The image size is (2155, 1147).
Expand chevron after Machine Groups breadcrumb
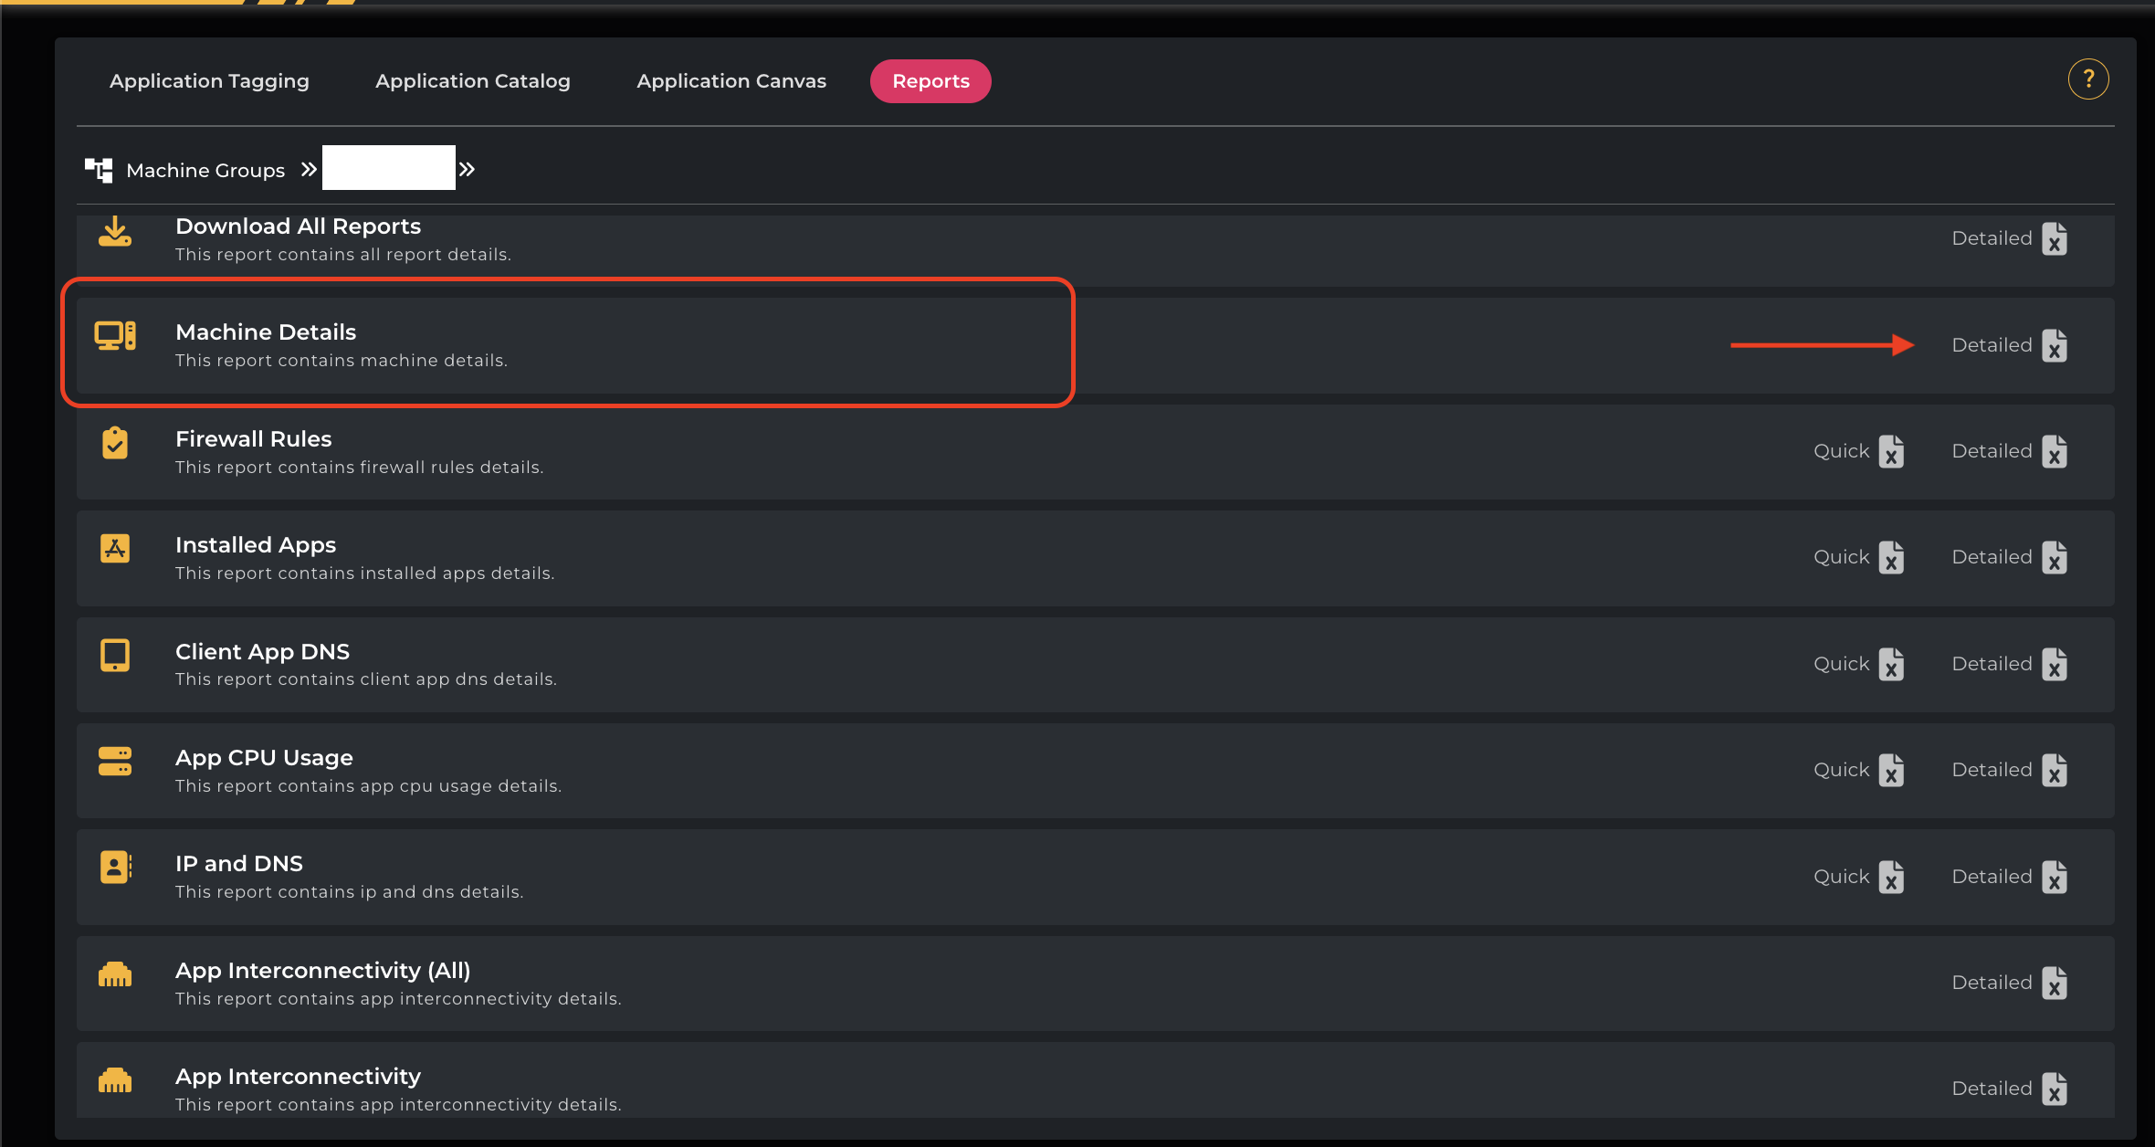coord(309,170)
